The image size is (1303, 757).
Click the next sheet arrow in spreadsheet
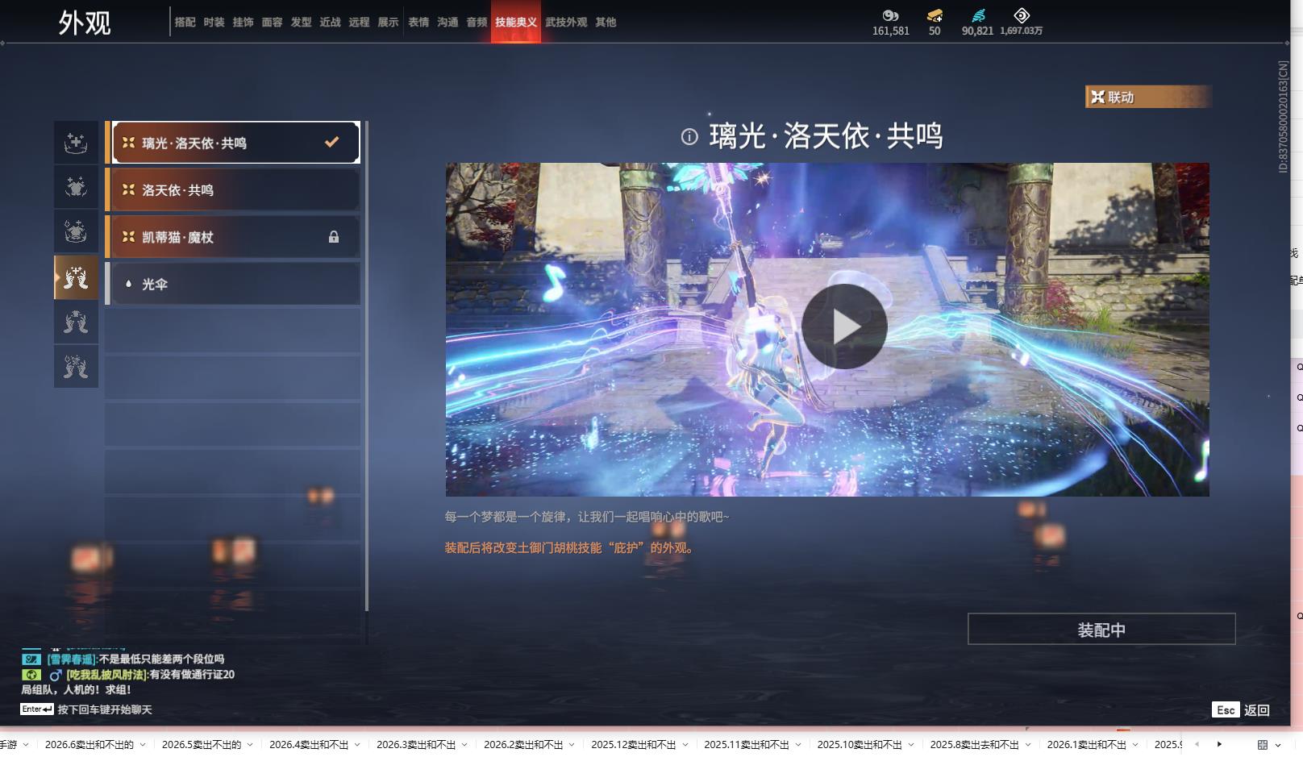click(1219, 744)
